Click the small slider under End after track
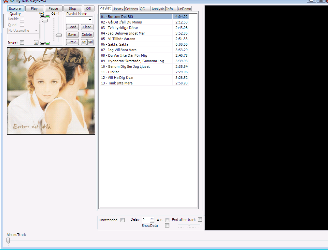 (189, 225)
